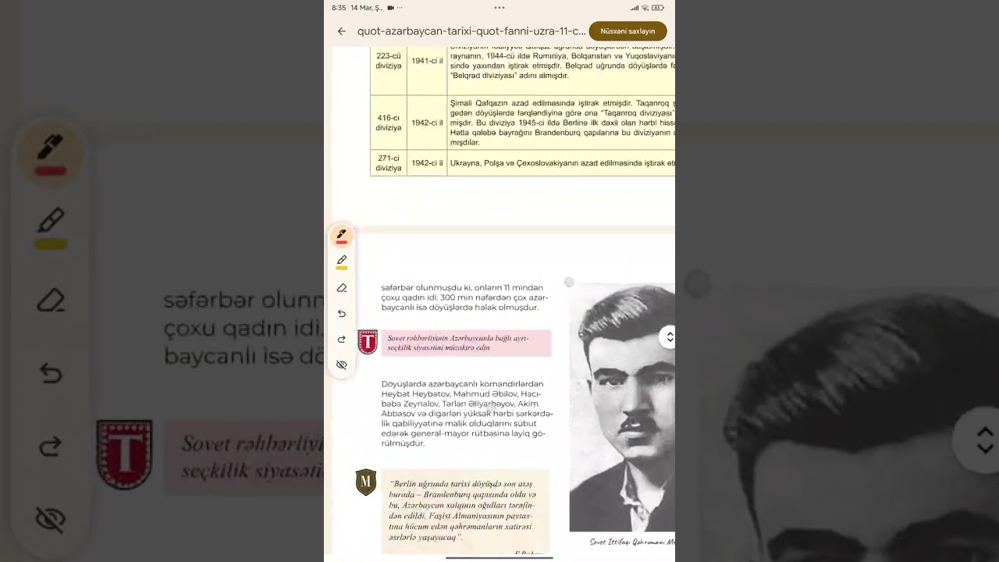Tap '1942-ci il' in the 271-ci diviziya row
The height and width of the screenshot is (562, 999).
coord(427,163)
